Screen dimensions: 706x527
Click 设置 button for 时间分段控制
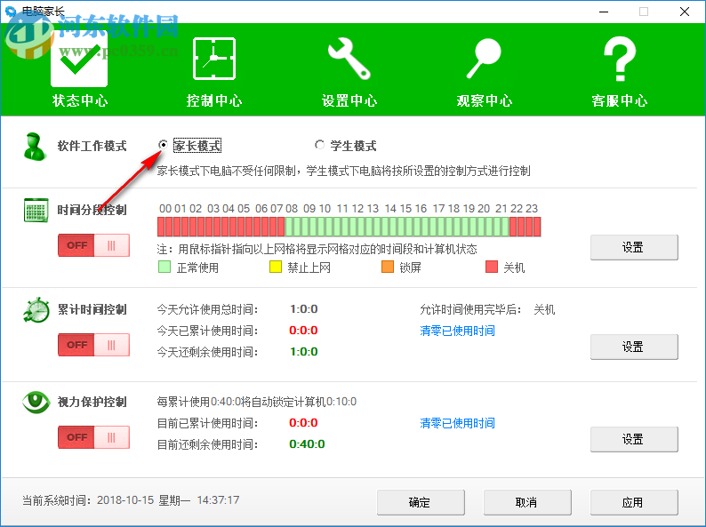coord(634,247)
